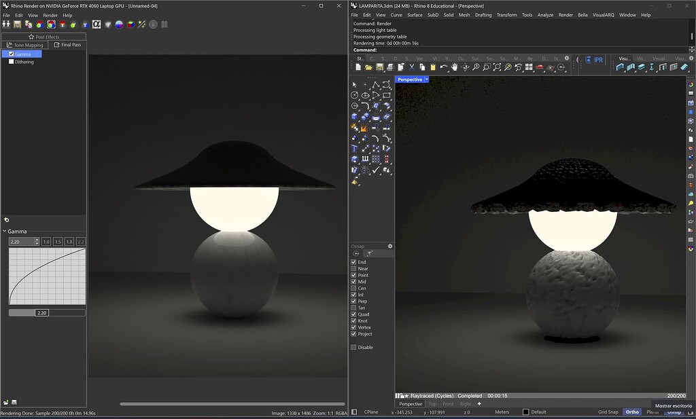Viewport: 696px width, 419px height.
Task: Collapse the Gamma panel
Action: pyautogui.click(x=5, y=231)
